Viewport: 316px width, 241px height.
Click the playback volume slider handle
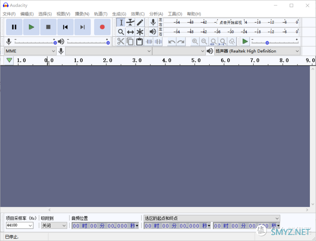coord(108,43)
